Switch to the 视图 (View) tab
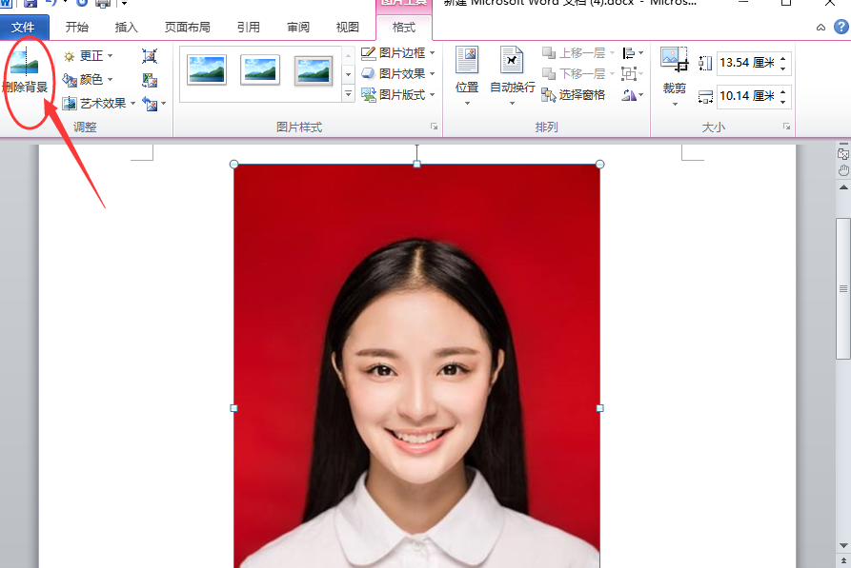Screen dimensions: 851x568 point(347,27)
